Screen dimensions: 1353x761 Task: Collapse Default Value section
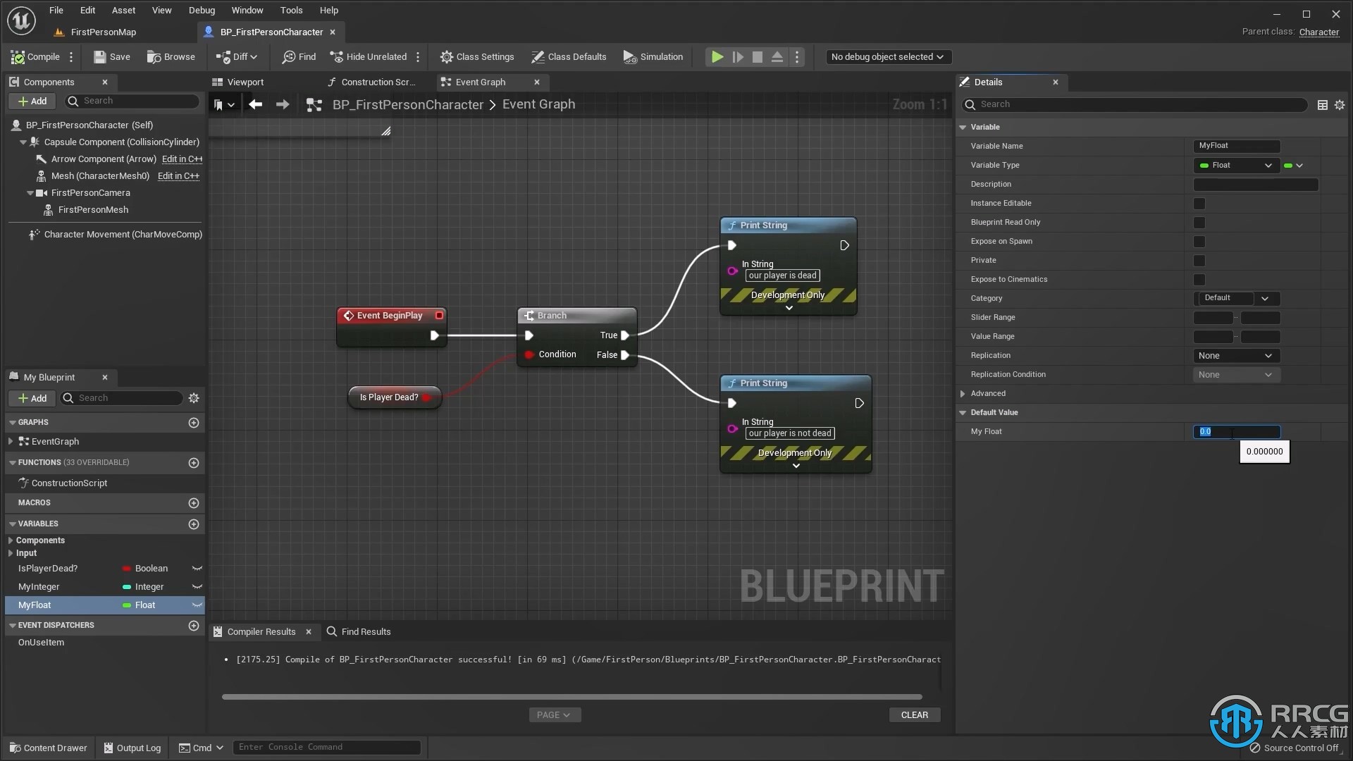pos(963,413)
